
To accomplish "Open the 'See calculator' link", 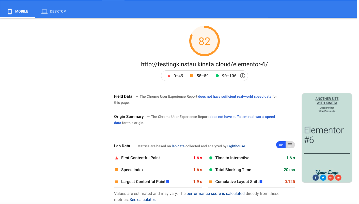I will (142, 200).
